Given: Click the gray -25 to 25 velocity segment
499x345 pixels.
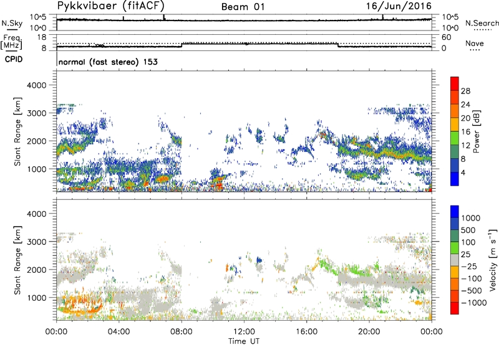Looking at the screenshot, I should (455, 260).
